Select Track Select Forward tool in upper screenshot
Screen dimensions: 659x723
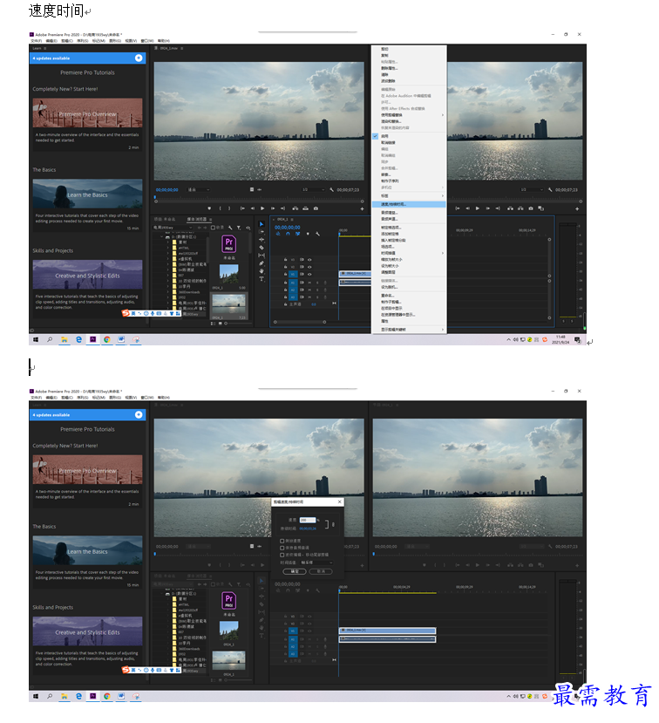(x=262, y=231)
